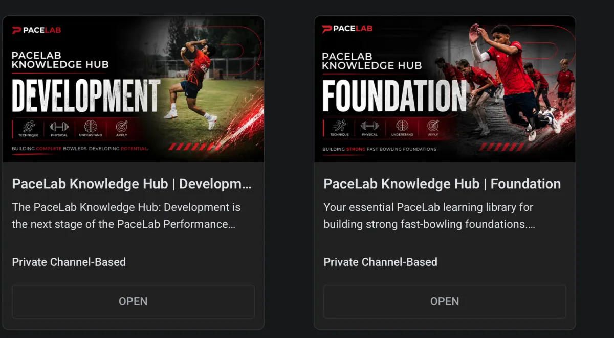The image size is (614, 338).
Task: Click the Physical dumbbell icon on Foundation banner
Action: tap(369, 126)
